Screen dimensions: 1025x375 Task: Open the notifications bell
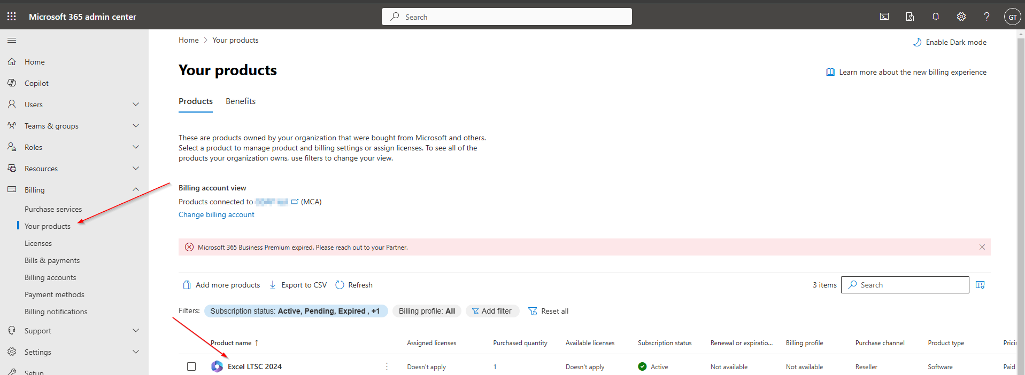(936, 17)
